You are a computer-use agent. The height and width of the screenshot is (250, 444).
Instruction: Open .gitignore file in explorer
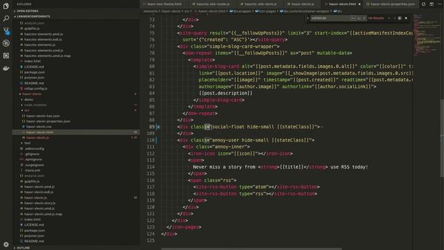(x=31, y=154)
